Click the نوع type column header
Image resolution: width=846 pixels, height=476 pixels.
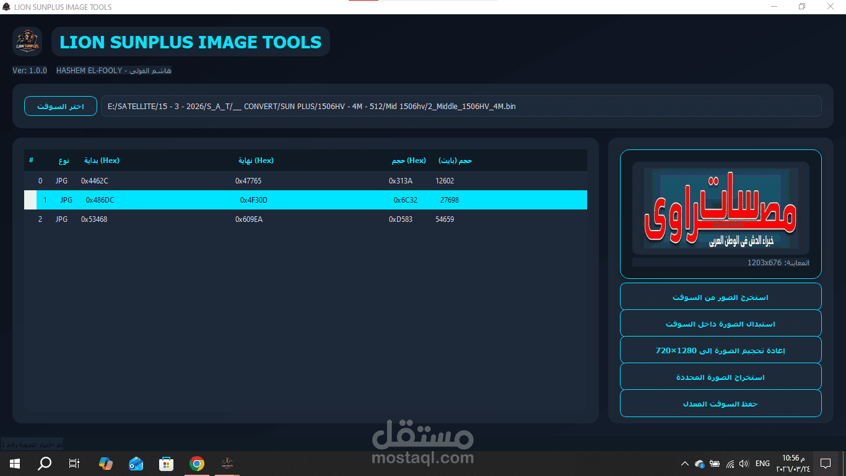click(x=64, y=161)
